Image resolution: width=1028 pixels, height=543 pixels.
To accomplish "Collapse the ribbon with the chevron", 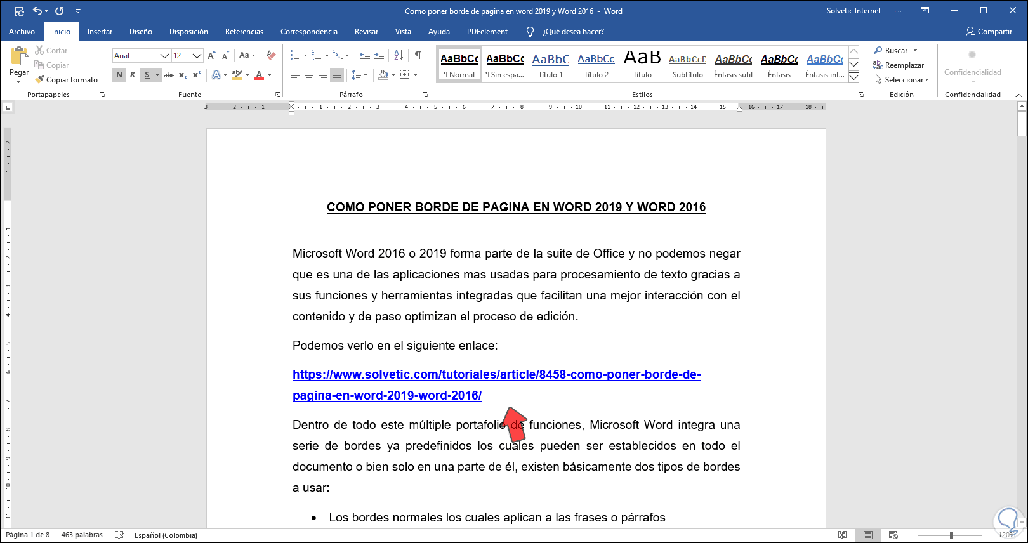I will (1019, 95).
